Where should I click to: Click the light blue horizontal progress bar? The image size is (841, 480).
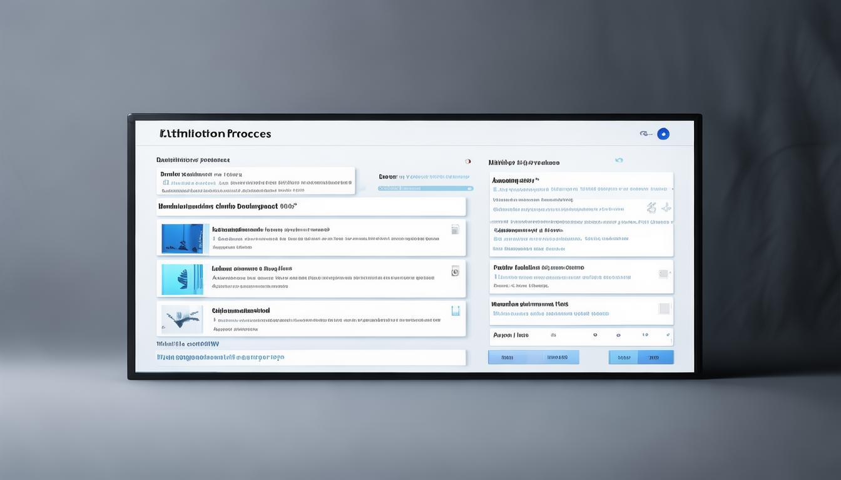coord(426,188)
